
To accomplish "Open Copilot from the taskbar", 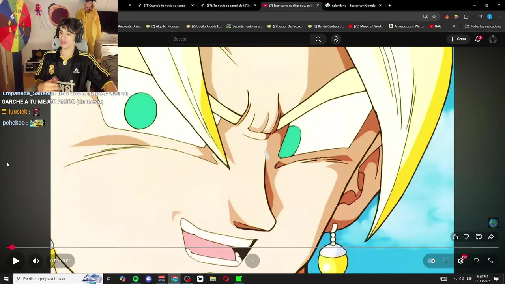I will pyautogui.click(x=123, y=279).
